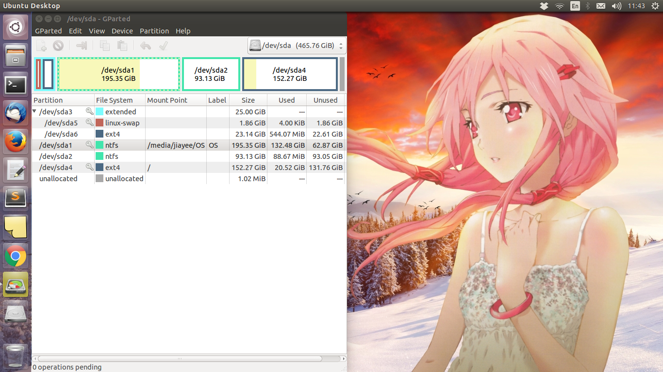The width and height of the screenshot is (663, 372).
Task: Open the /dev/sda device selector dropdown
Action: click(297, 46)
